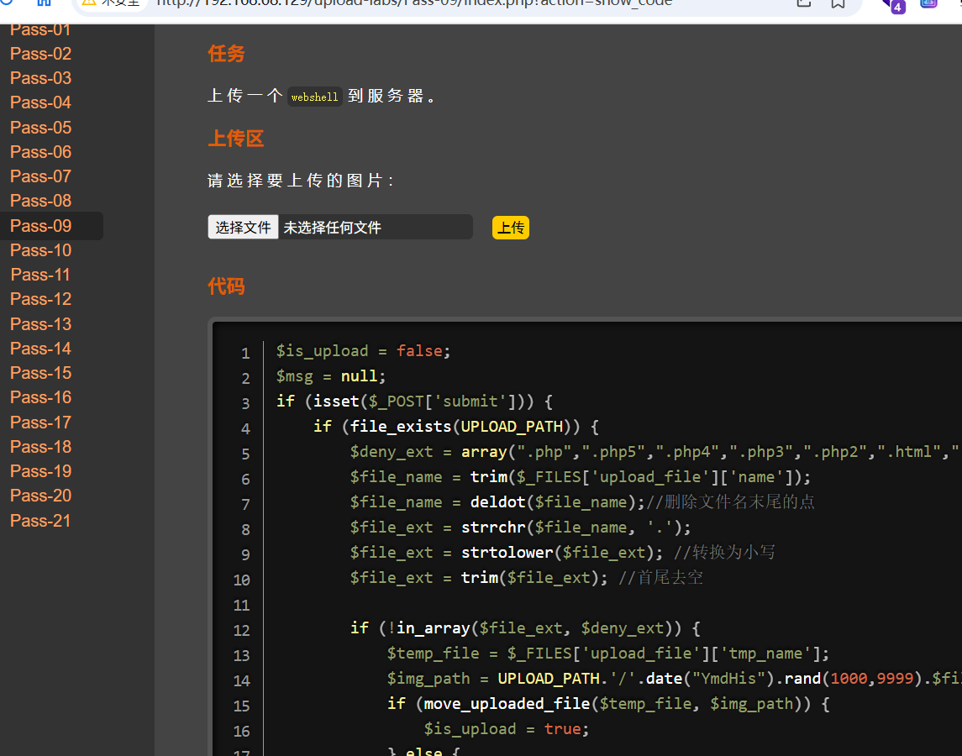Select the highlighted Pass-09 entry
The width and height of the screenshot is (962, 756).
click(40, 226)
